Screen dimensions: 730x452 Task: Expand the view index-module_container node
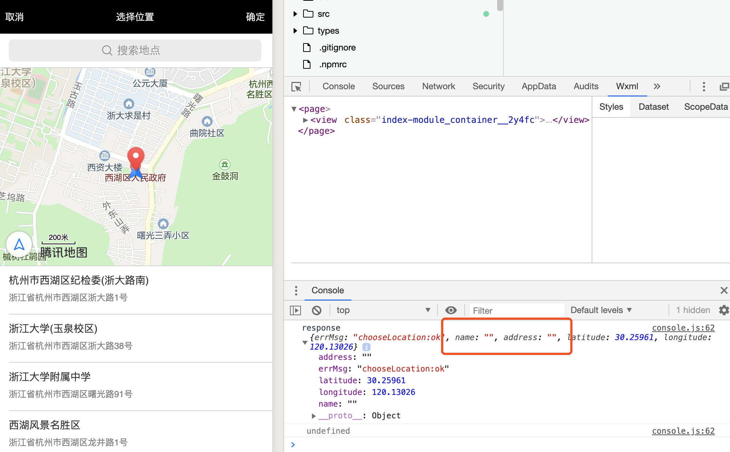tap(305, 120)
